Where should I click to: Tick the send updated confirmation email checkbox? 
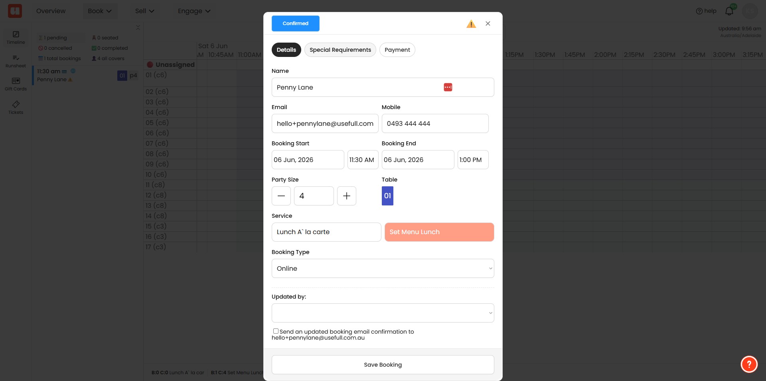[x=276, y=331]
